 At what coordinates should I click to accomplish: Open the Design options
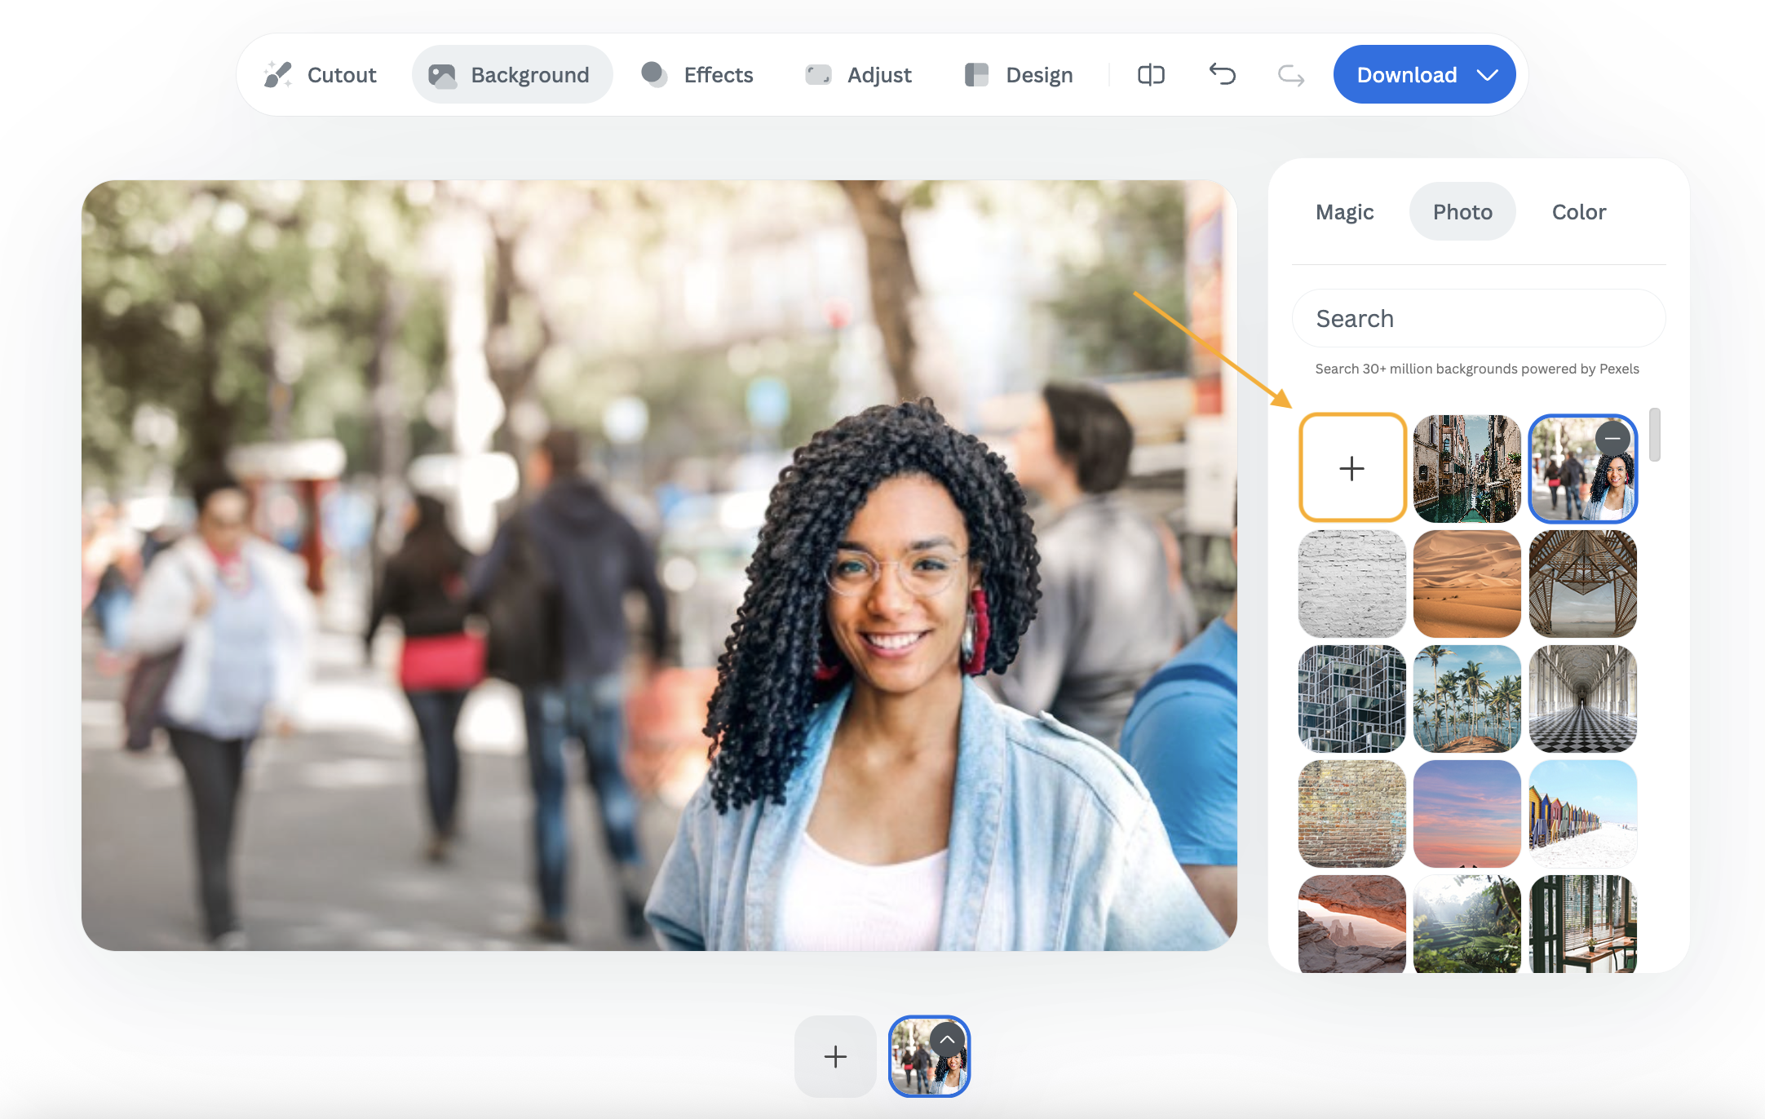tap(1019, 75)
